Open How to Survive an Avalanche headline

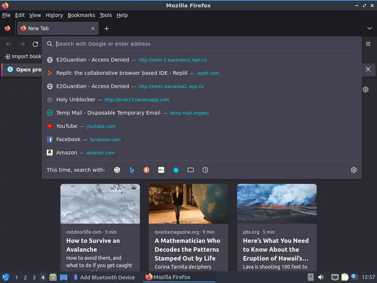click(93, 245)
